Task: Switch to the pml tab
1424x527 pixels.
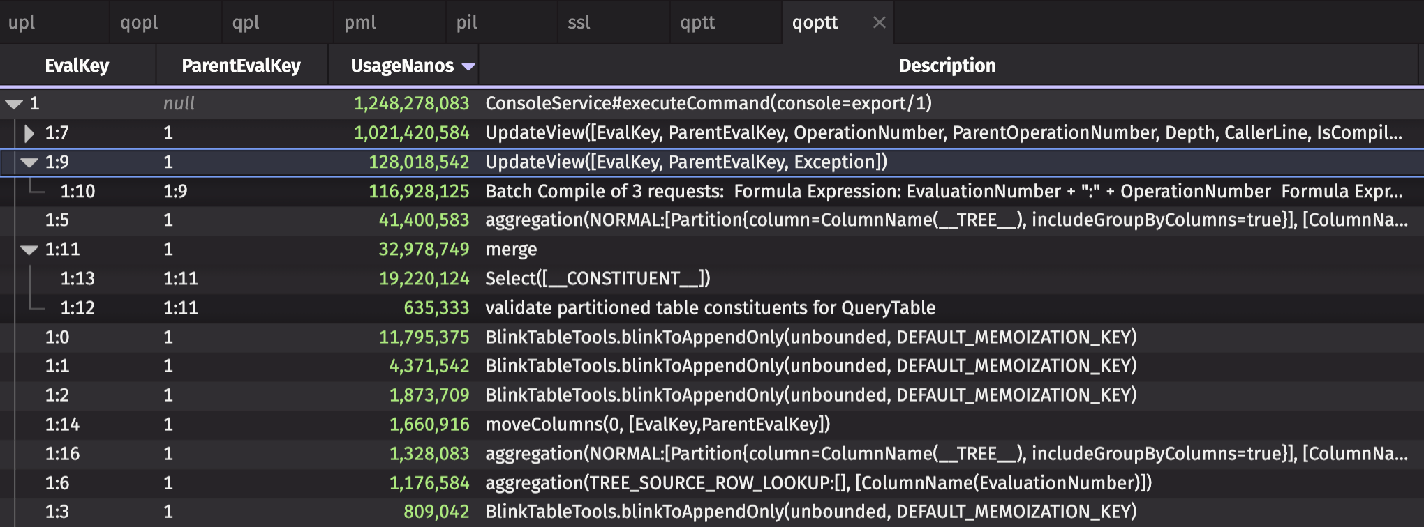Action: pyautogui.click(x=360, y=22)
